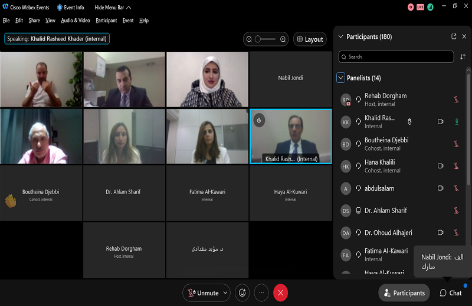Click Hana Khalili's camera icon
Viewport: 472px width, 306px height.
440,167
